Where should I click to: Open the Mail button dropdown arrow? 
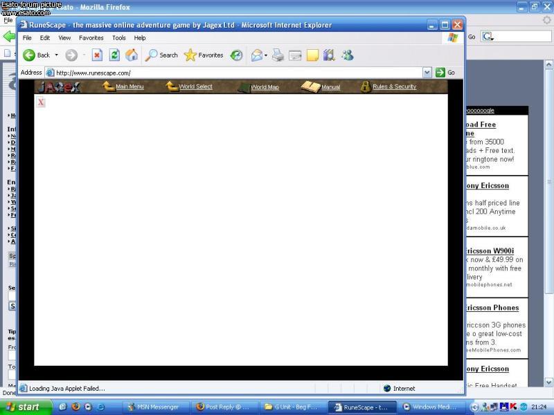point(266,55)
